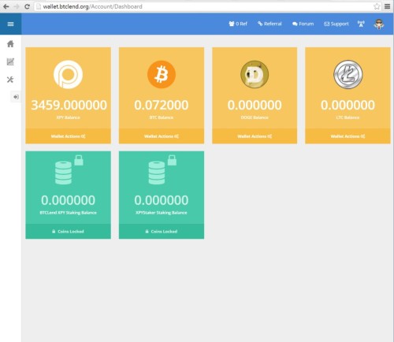Screen dimensions: 394x342
Task: Click the Litecoin logo icon
Action: coord(348,74)
